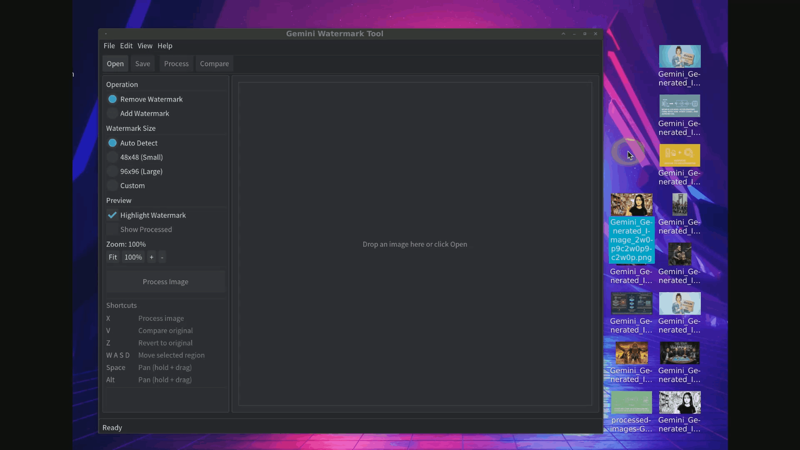800x450 pixels.
Task: Open the Four Villainaires image thumbnail
Action: click(680, 353)
